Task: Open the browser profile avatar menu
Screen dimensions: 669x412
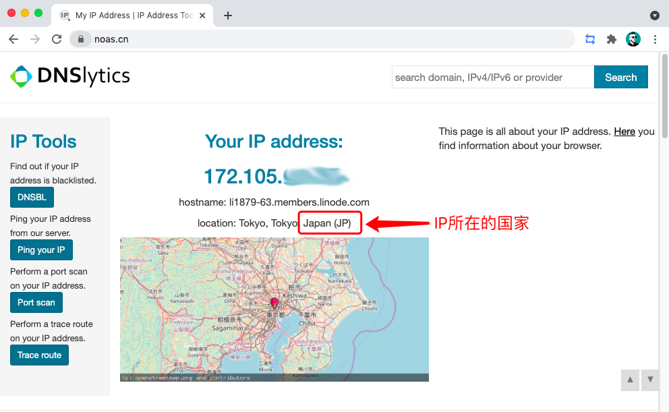Action: [x=633, y=39]
